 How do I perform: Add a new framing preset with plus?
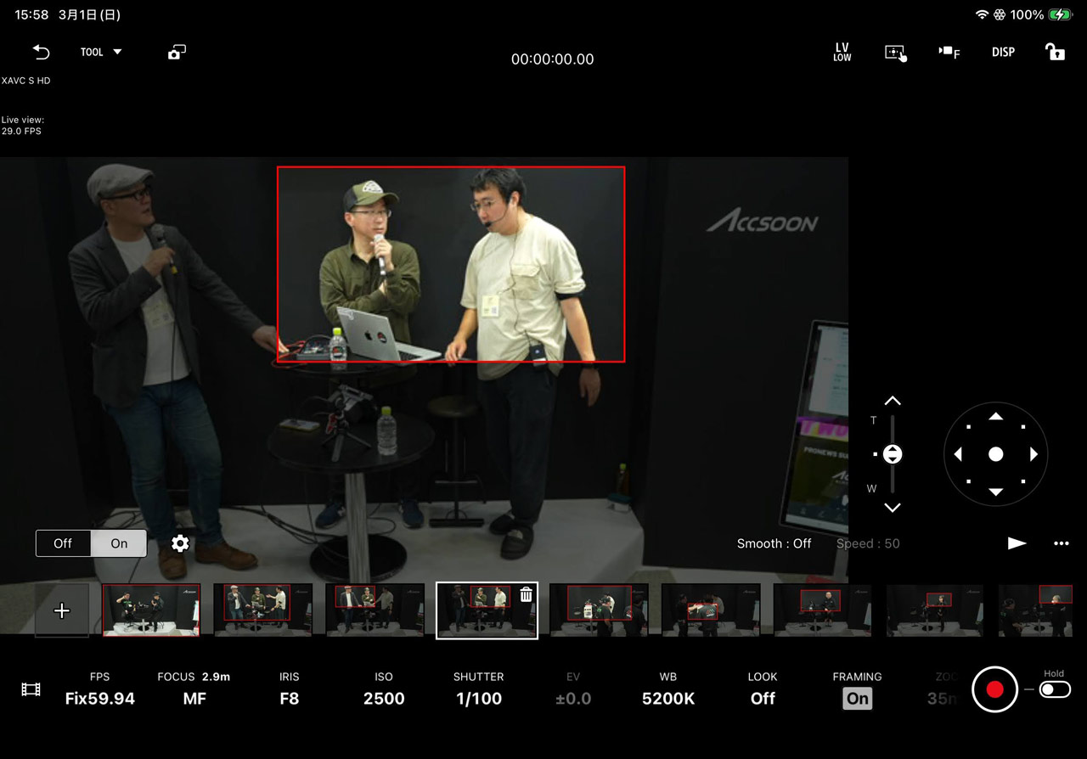pos(62,610)
